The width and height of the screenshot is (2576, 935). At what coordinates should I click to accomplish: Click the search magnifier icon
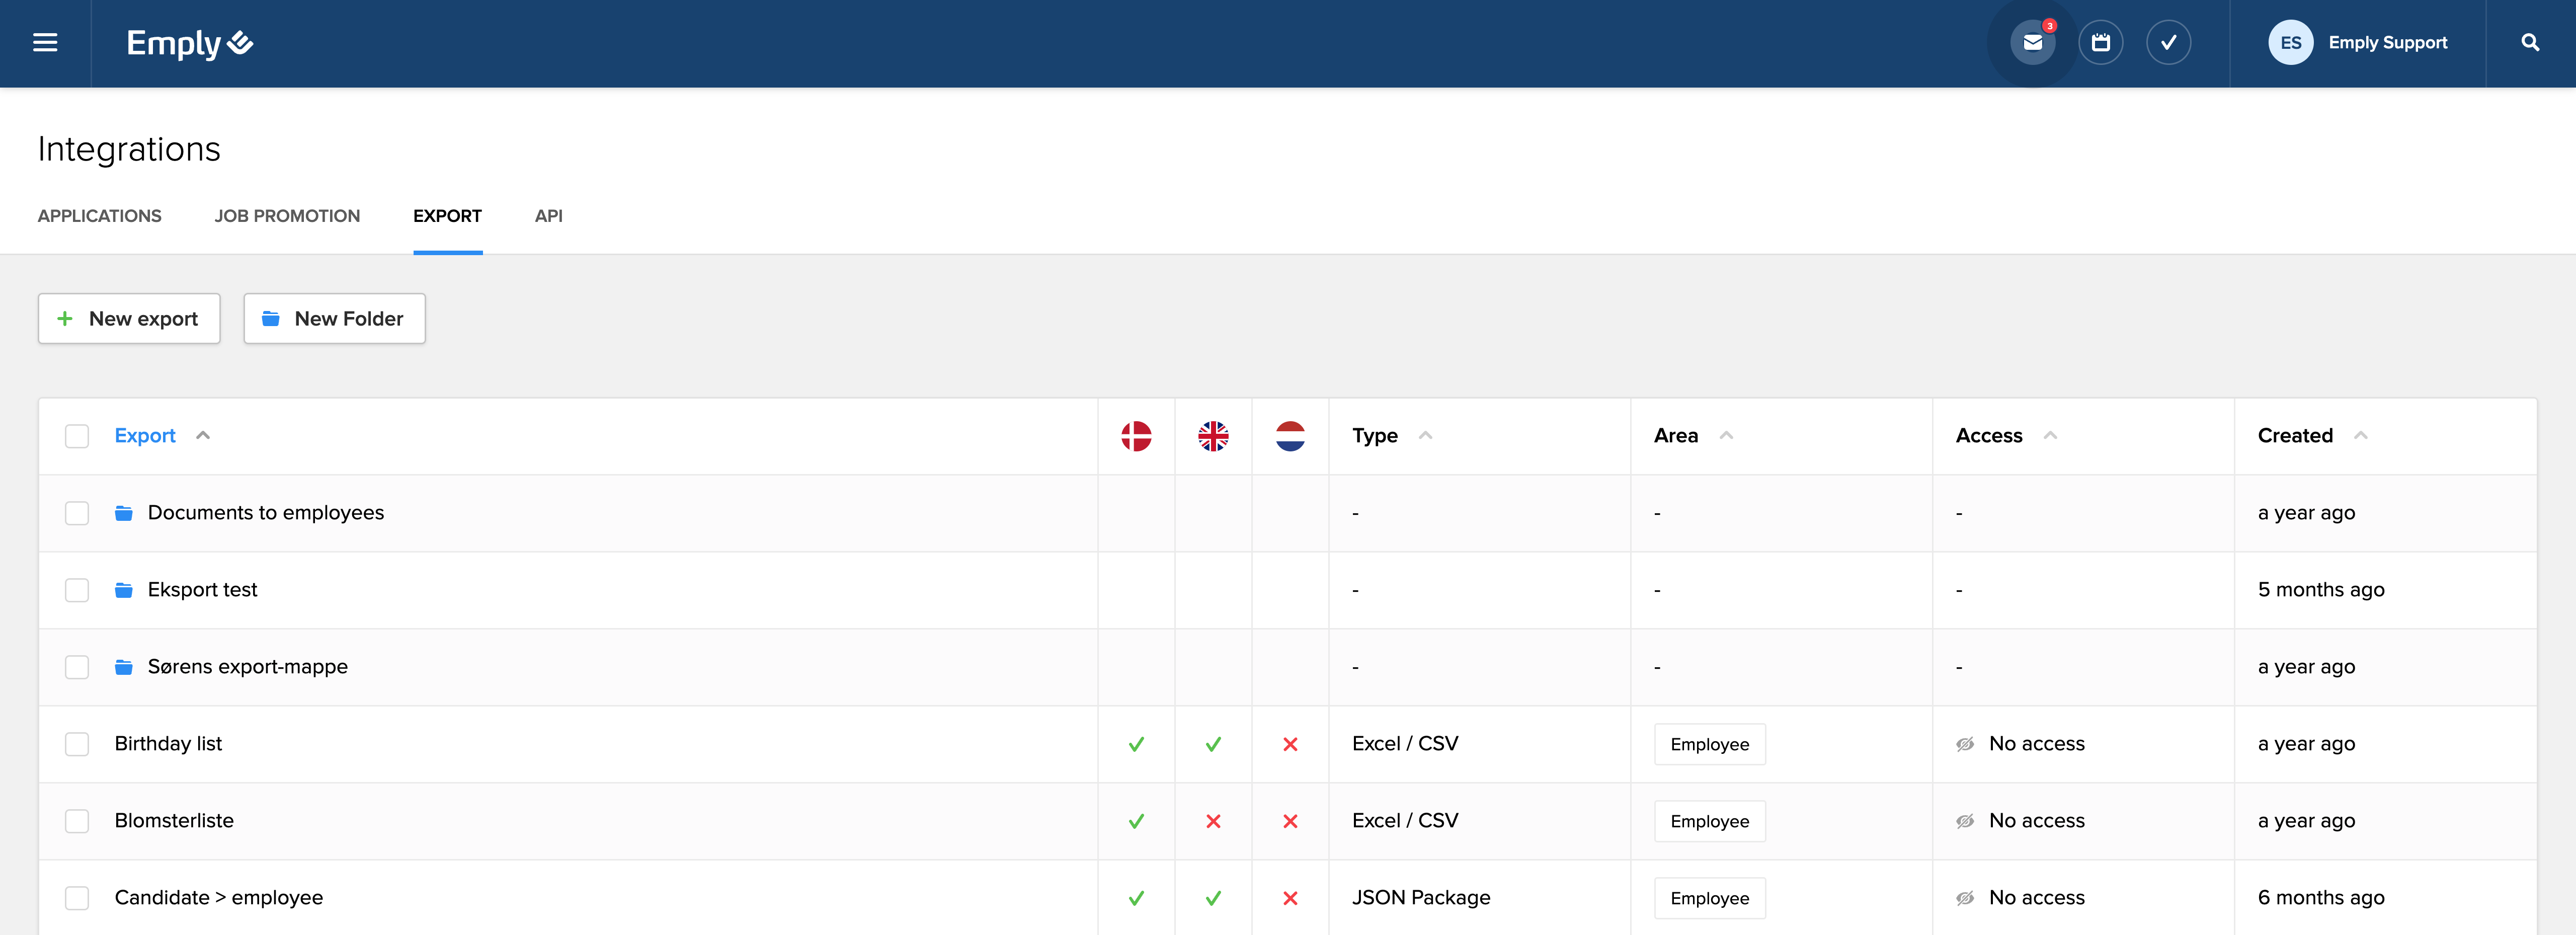pyautogui.click(x=2530, y=43)
